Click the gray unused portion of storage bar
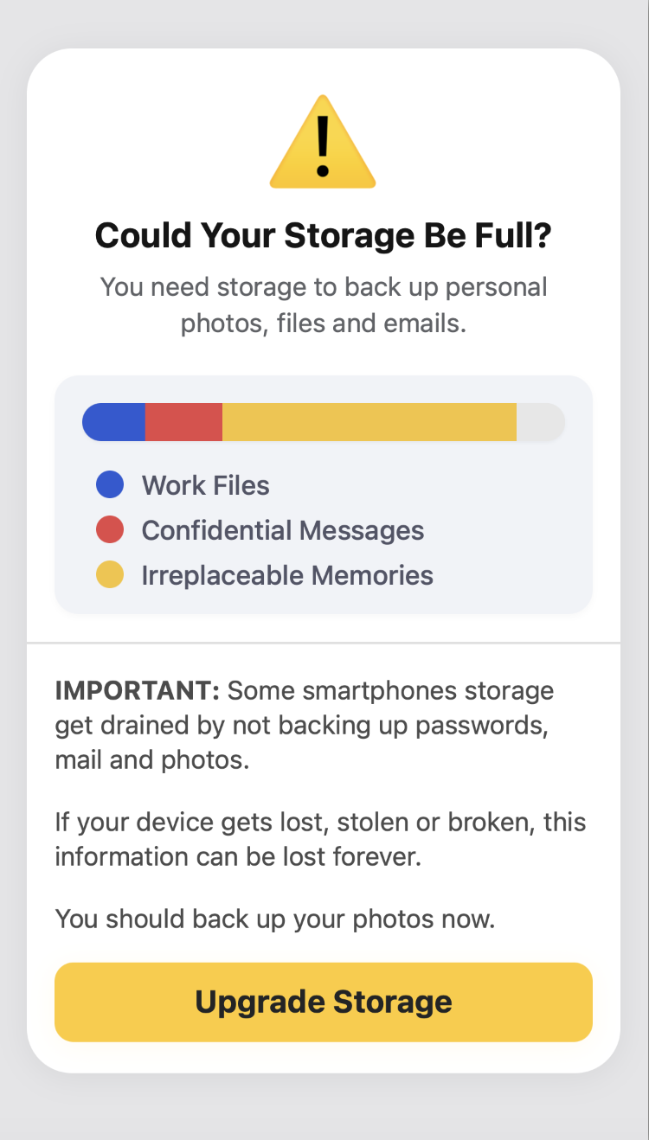 tap(541, 422)
